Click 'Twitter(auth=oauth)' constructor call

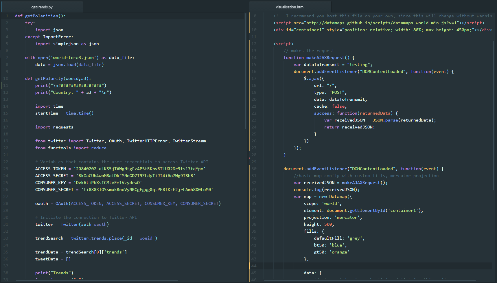pyautogui.click(x=85, y=224)
